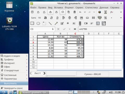125x94 pixels.
Task: Click the center alignment icon
Action: [70, 18]
